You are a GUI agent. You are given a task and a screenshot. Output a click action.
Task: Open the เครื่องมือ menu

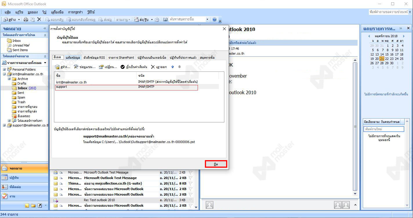pos(57,12)
